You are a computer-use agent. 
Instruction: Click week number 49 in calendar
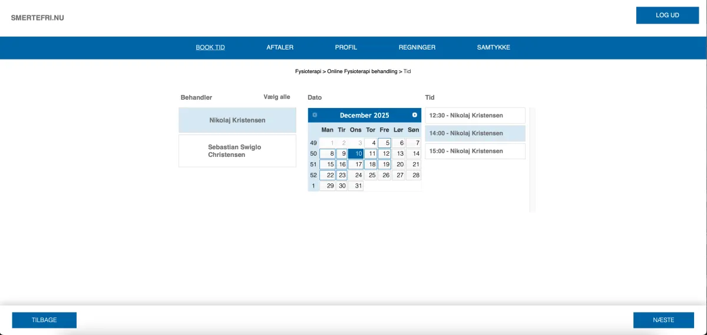coord(313,143)
